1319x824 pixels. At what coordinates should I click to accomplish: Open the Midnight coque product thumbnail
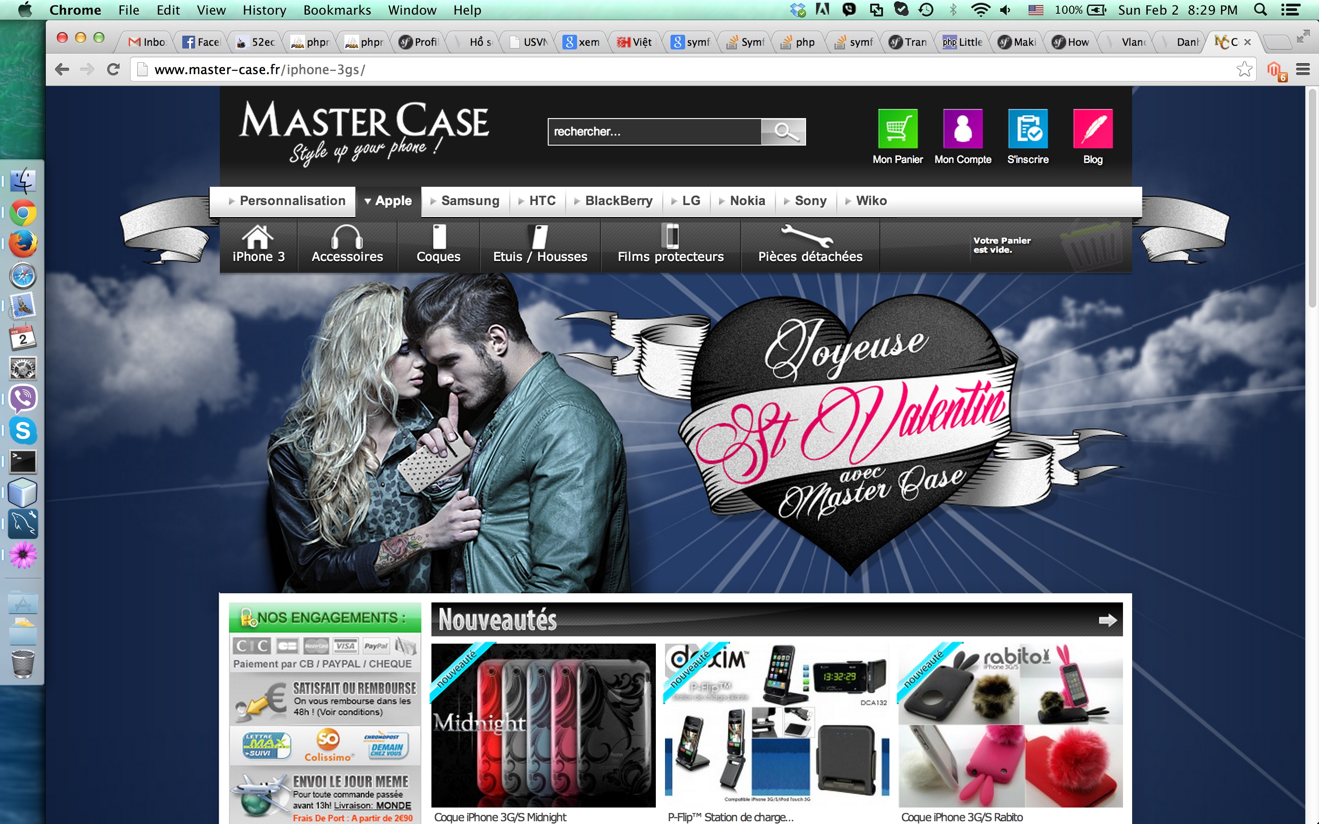(x=543, y=725)
